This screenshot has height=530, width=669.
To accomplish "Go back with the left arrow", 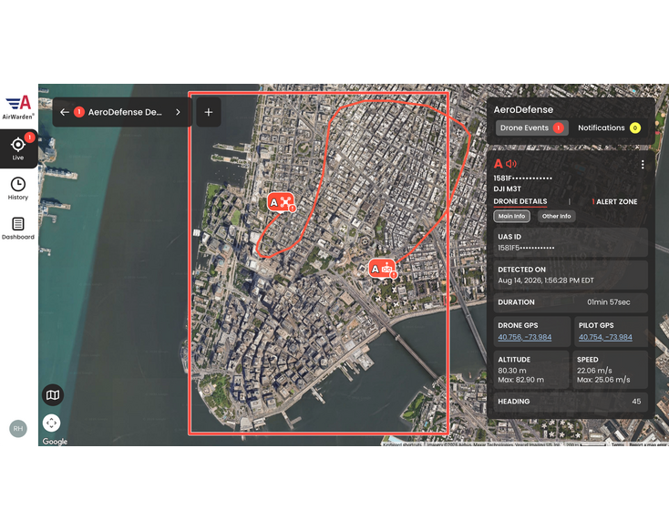I will [x=65, y=112].
